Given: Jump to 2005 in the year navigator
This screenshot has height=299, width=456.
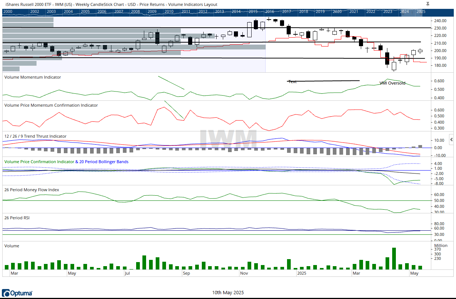Looking at the screenshot, I should click(85, 11).
